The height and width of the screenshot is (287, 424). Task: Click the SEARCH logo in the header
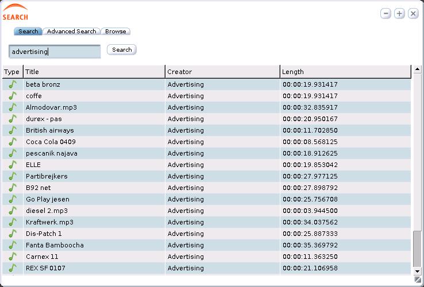point(15,12)
